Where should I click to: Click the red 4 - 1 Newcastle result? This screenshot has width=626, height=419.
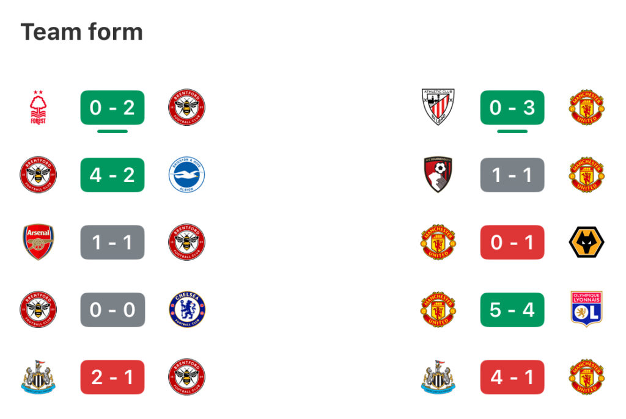pyautogui.click(x=512, y=377)
